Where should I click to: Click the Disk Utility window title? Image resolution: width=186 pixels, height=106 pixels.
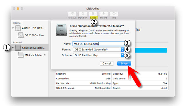tap(93, 9)
